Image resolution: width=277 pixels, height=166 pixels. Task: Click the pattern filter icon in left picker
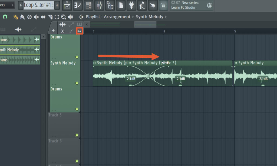(x=3, y=29)
